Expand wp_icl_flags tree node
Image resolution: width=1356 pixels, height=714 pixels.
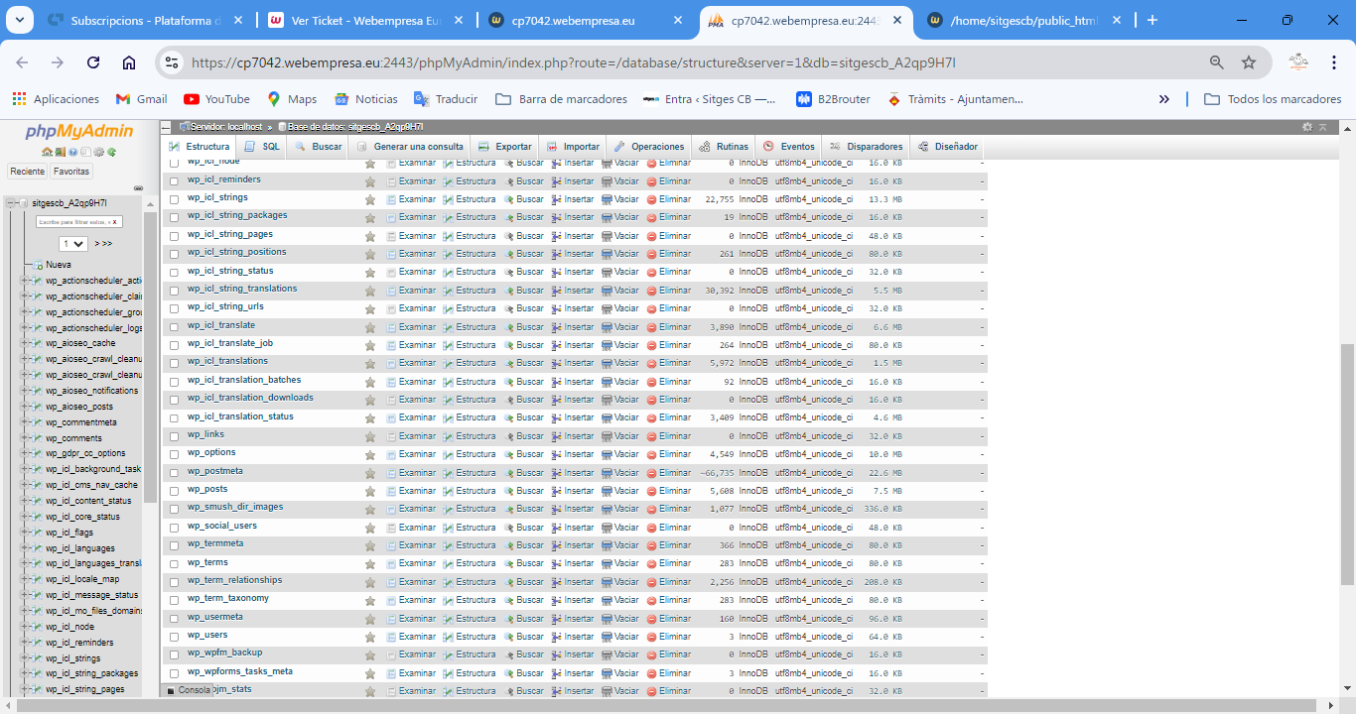25,533
